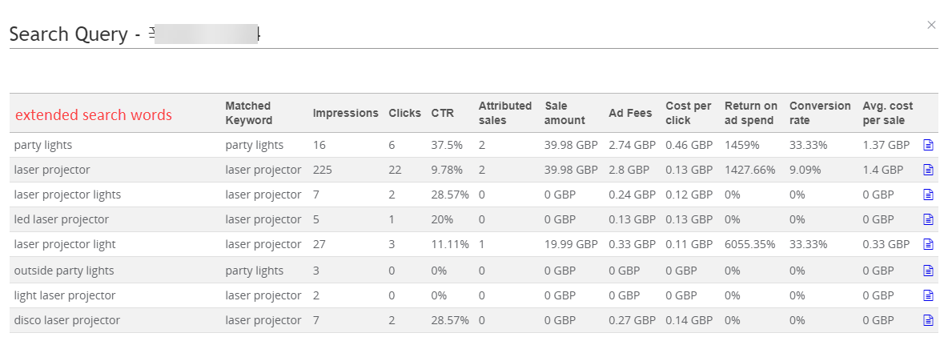Select the party lights search word
The image size is (948, 337).
click(43, 145)
